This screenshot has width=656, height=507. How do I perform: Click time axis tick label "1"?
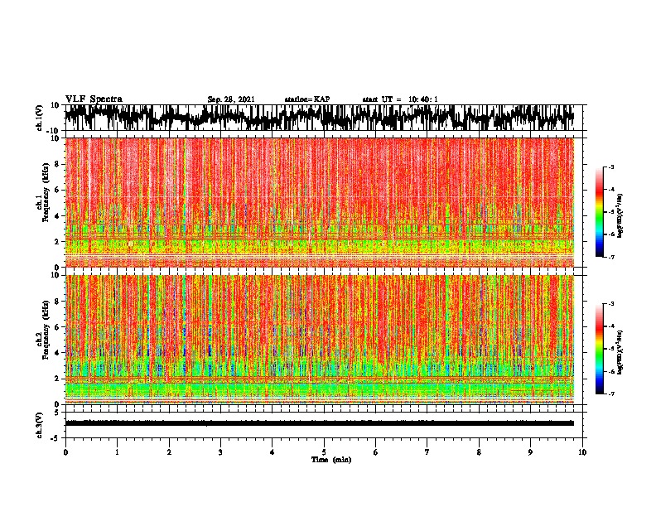[x=117, y=452]
